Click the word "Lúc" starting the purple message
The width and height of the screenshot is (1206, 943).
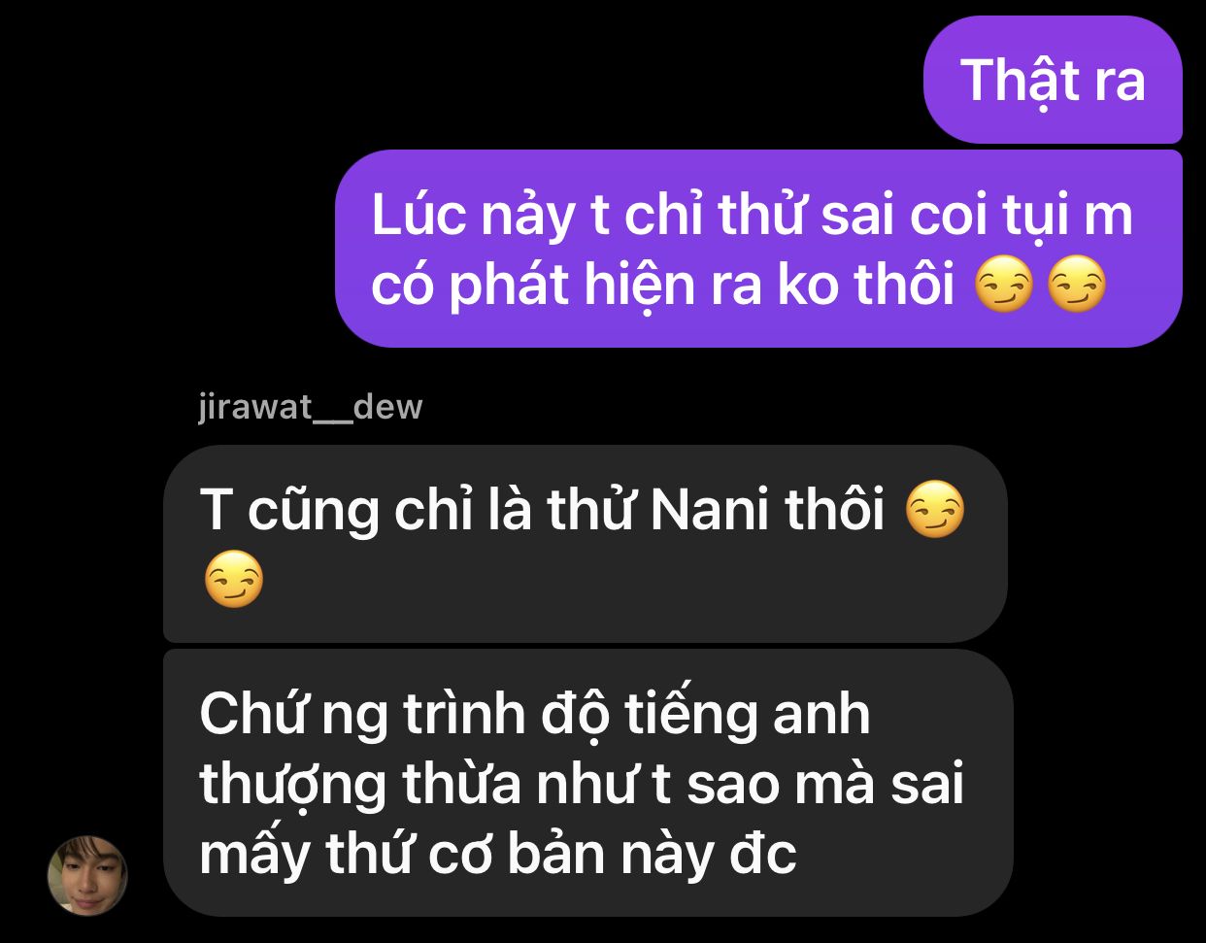[419, 216]
